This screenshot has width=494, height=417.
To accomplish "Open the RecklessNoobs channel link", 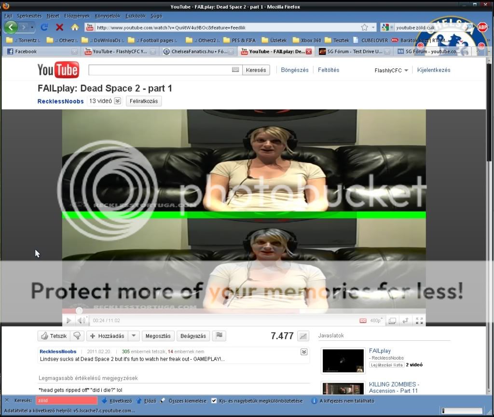I will point(60,101).
